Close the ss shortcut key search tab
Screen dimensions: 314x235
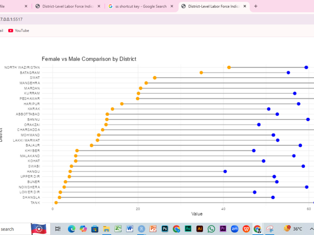pos(172,6)
